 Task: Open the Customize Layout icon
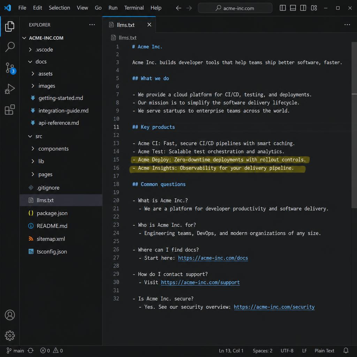(x=314, y=8)
